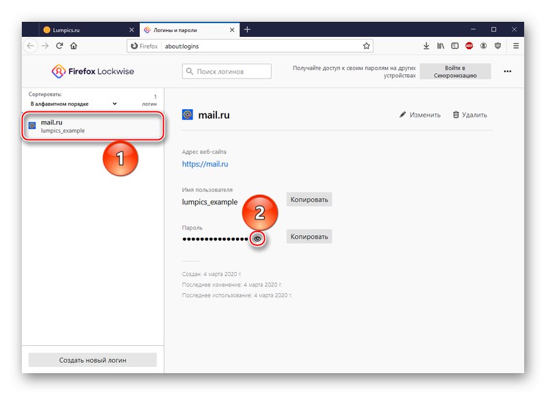Copy the password with Копировать
This screenshot has height=395, width=546.
(309, 236)
